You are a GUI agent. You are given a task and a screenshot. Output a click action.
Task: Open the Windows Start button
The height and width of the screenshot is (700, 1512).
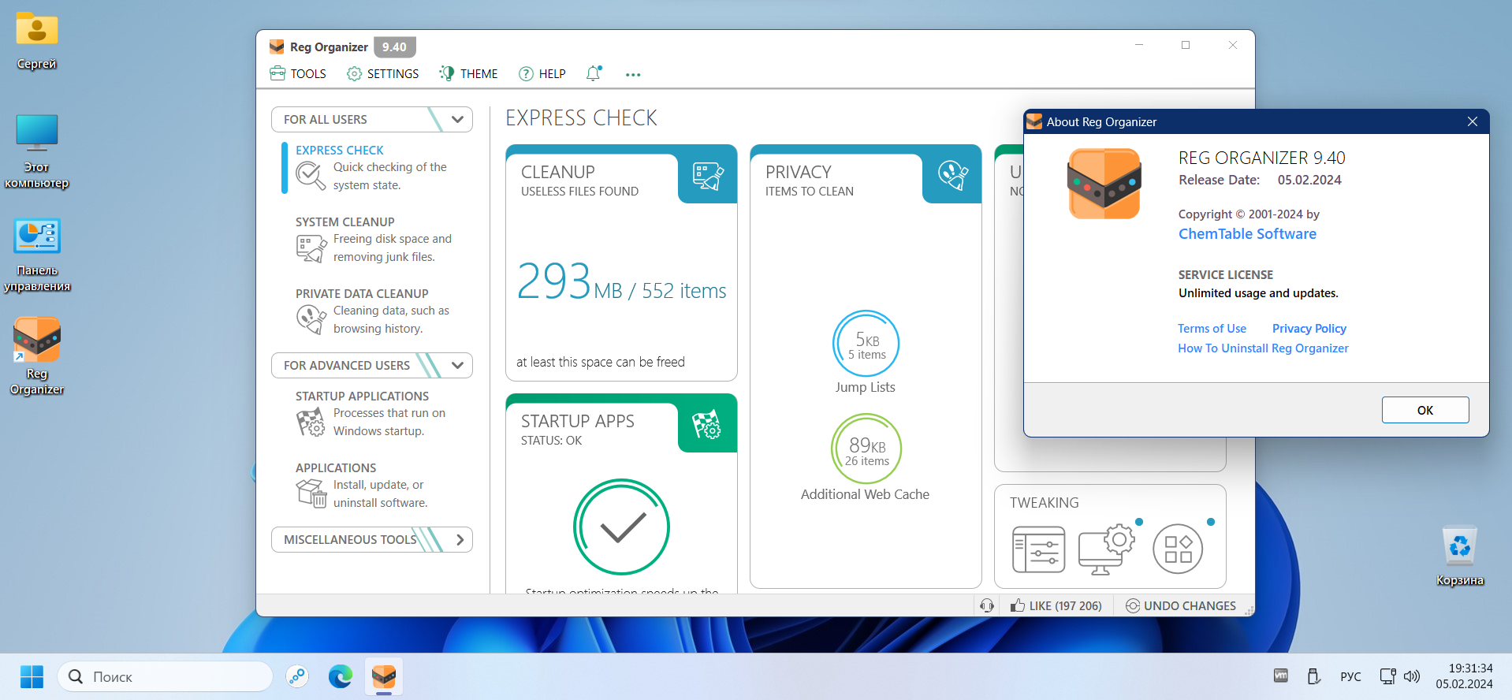point(32,676)
